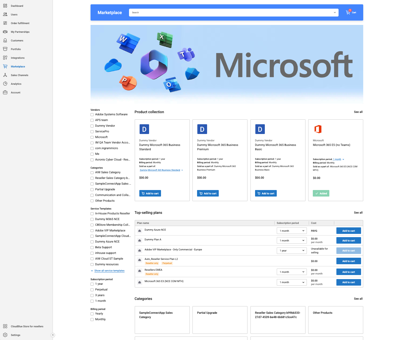Open the Dummy Microsoft 365 Business Standard part-of dropdown
This screenshot has width=399, height=340.
[161, 170]
